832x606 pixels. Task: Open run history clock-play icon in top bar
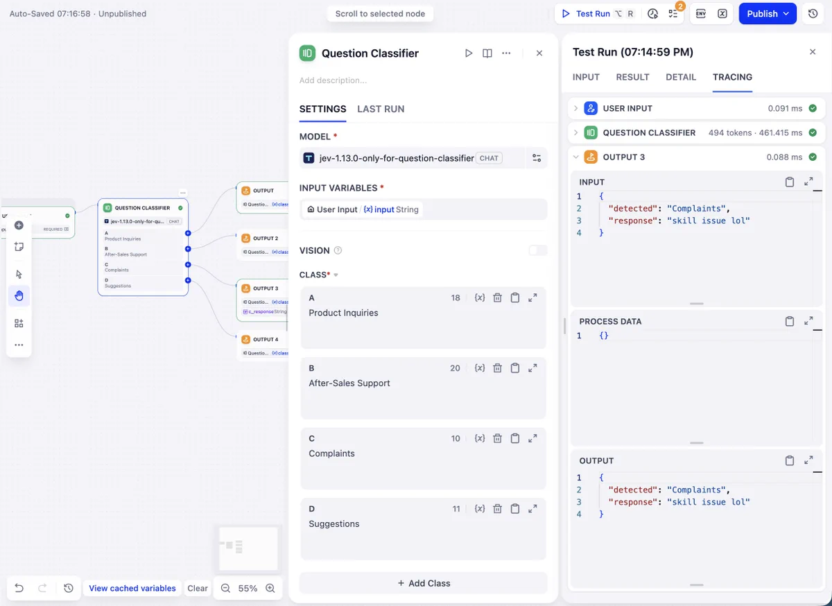[x=652, y=14]
